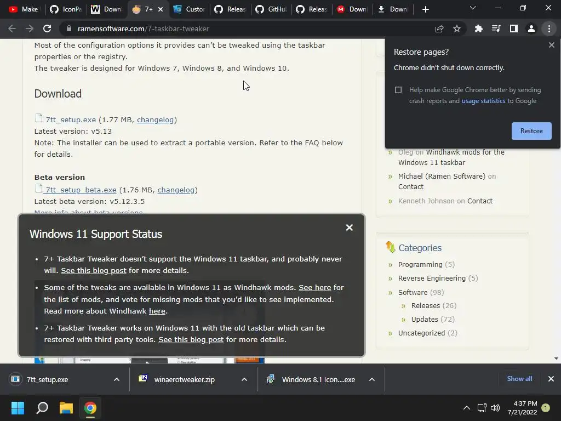Close the Windows 11 Support Status notice
Image resolution: width=561 pixels, height=421 pixels.
pyautogui.click(x=349, y=227)
